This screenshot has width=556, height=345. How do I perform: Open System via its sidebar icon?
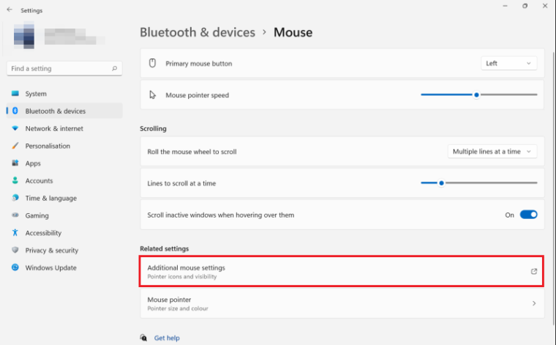click(x=15, y=94)
